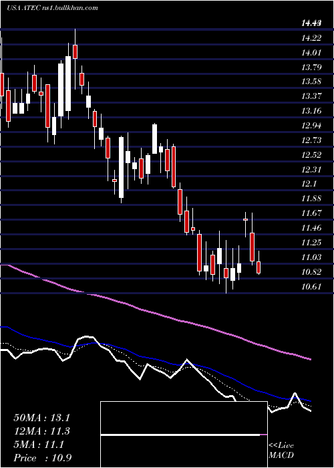The height and width of the screenshot is (468, 334).
Task: Click the 14.43 price axis label
Action: pos(311,23)
